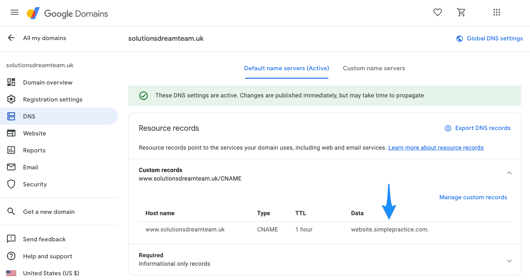Click the 1 hour TTL cell
The width and height of the screenshot is (530, 280).
coord(304,229)
